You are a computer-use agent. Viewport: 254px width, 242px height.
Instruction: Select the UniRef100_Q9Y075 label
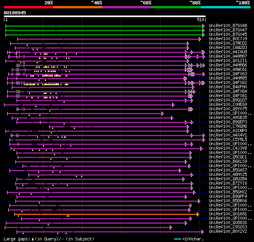click(x=228, y=109)
